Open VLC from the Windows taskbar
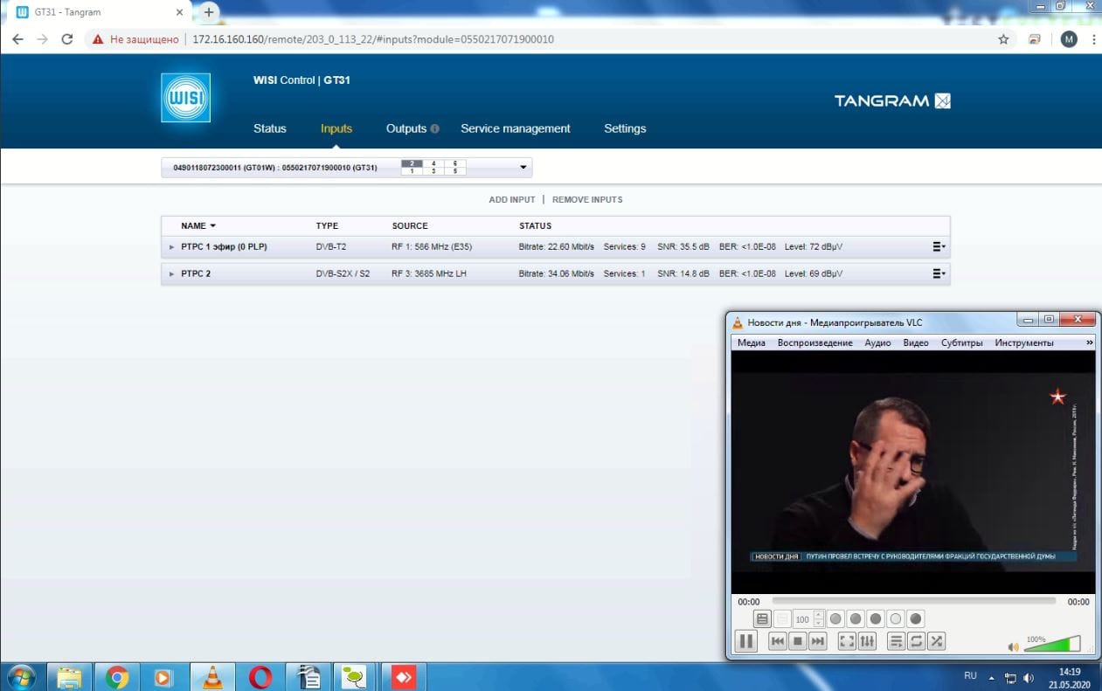Image resolution: width=1102 pixels, height=691 pixels. [x=211, y=677]
